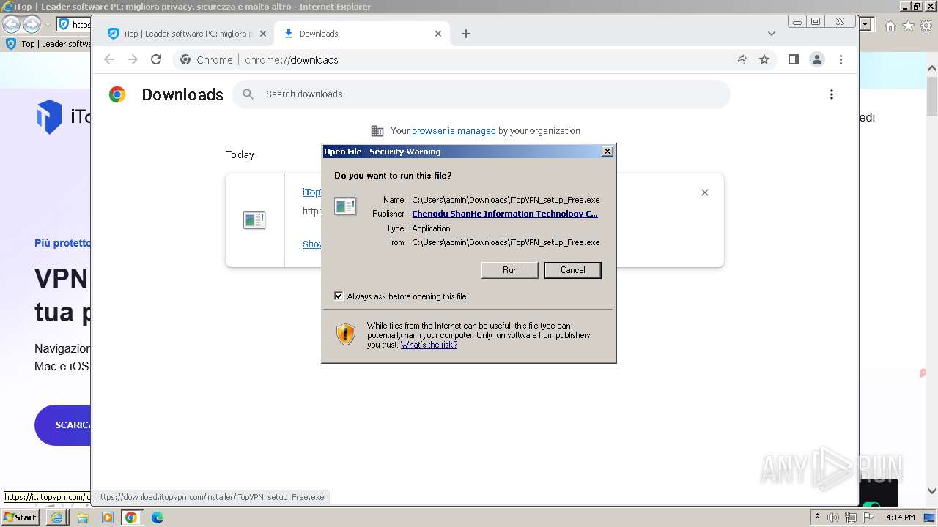Close the Security Warning dialog with X
Image resolution: width=938 pixels, height=527 pixels.
(x=607, y=152)
